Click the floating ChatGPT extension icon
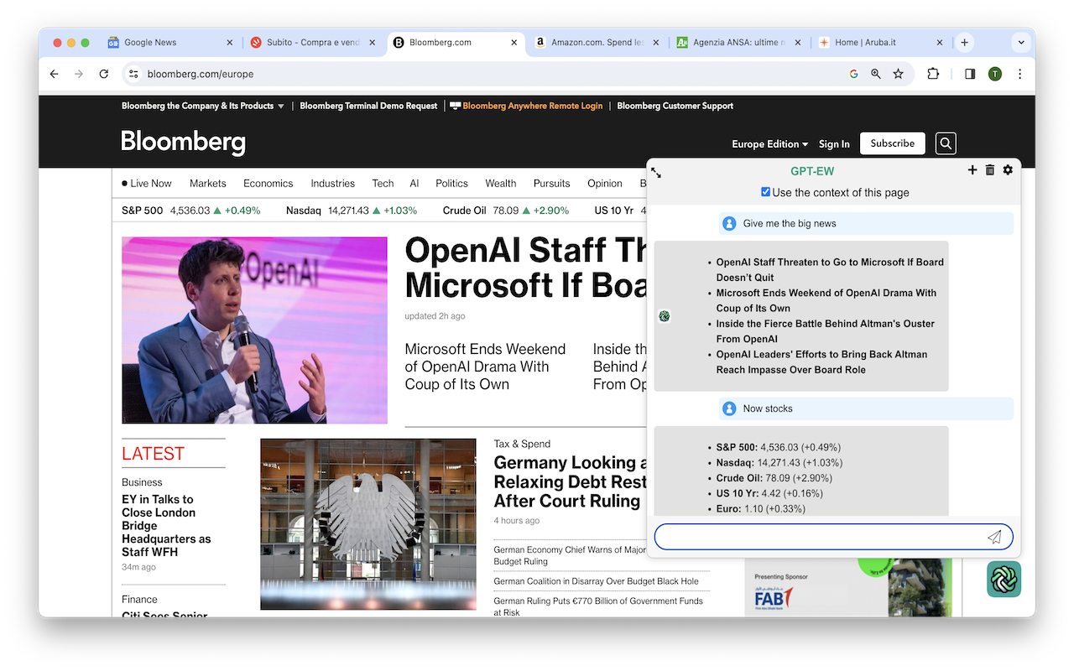Viewport: 1074px width, 671px height. (1004, 580)
